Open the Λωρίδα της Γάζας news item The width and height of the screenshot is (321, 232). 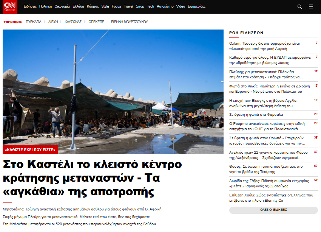tap(269, 184)
